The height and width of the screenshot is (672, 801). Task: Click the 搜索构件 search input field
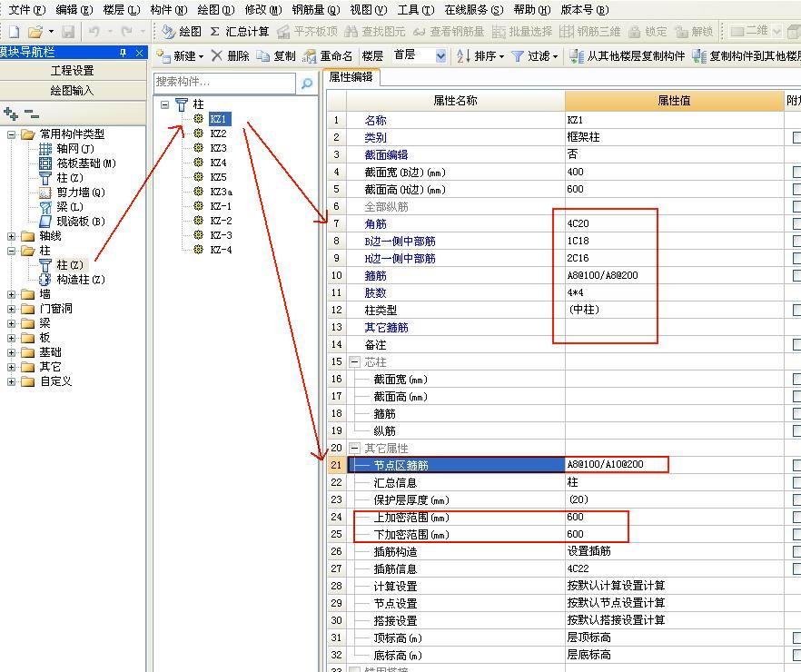coord(224,83)
